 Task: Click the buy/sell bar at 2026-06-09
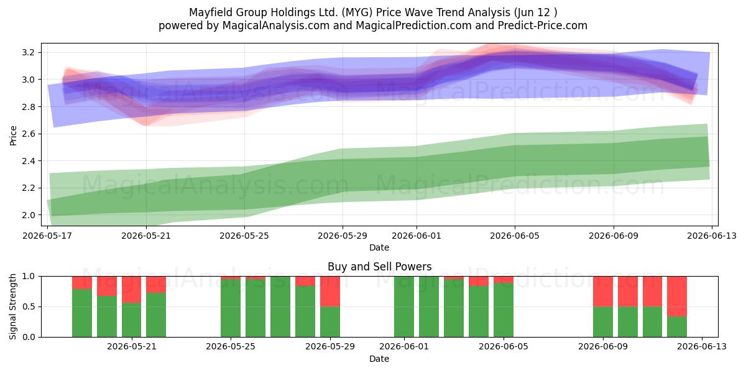(x=602, y=306)
